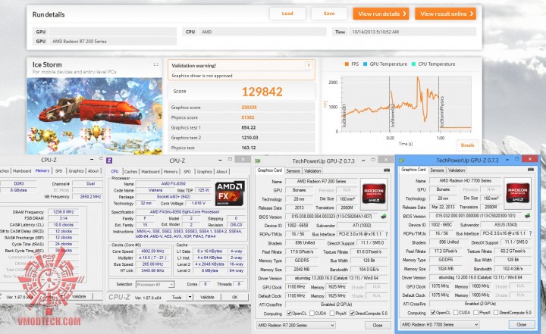Click Graphics Card tab in HD 7700 GPU-Z
Screen dimensions: 546x334
click(413, 170)
